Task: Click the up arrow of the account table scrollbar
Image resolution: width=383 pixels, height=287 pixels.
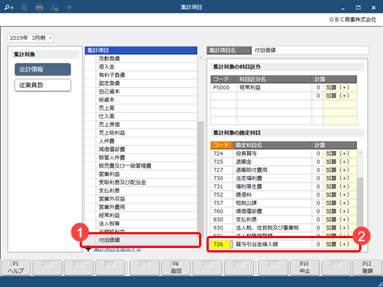Action: tap(360, 153)
